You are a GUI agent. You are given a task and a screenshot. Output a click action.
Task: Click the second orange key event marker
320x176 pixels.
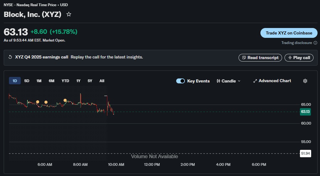(46, 102)
